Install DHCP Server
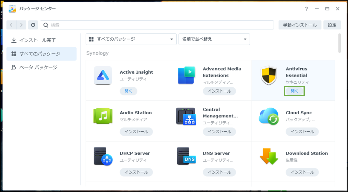The height and width of the screenshot is (192, 348). coord(136,172)
